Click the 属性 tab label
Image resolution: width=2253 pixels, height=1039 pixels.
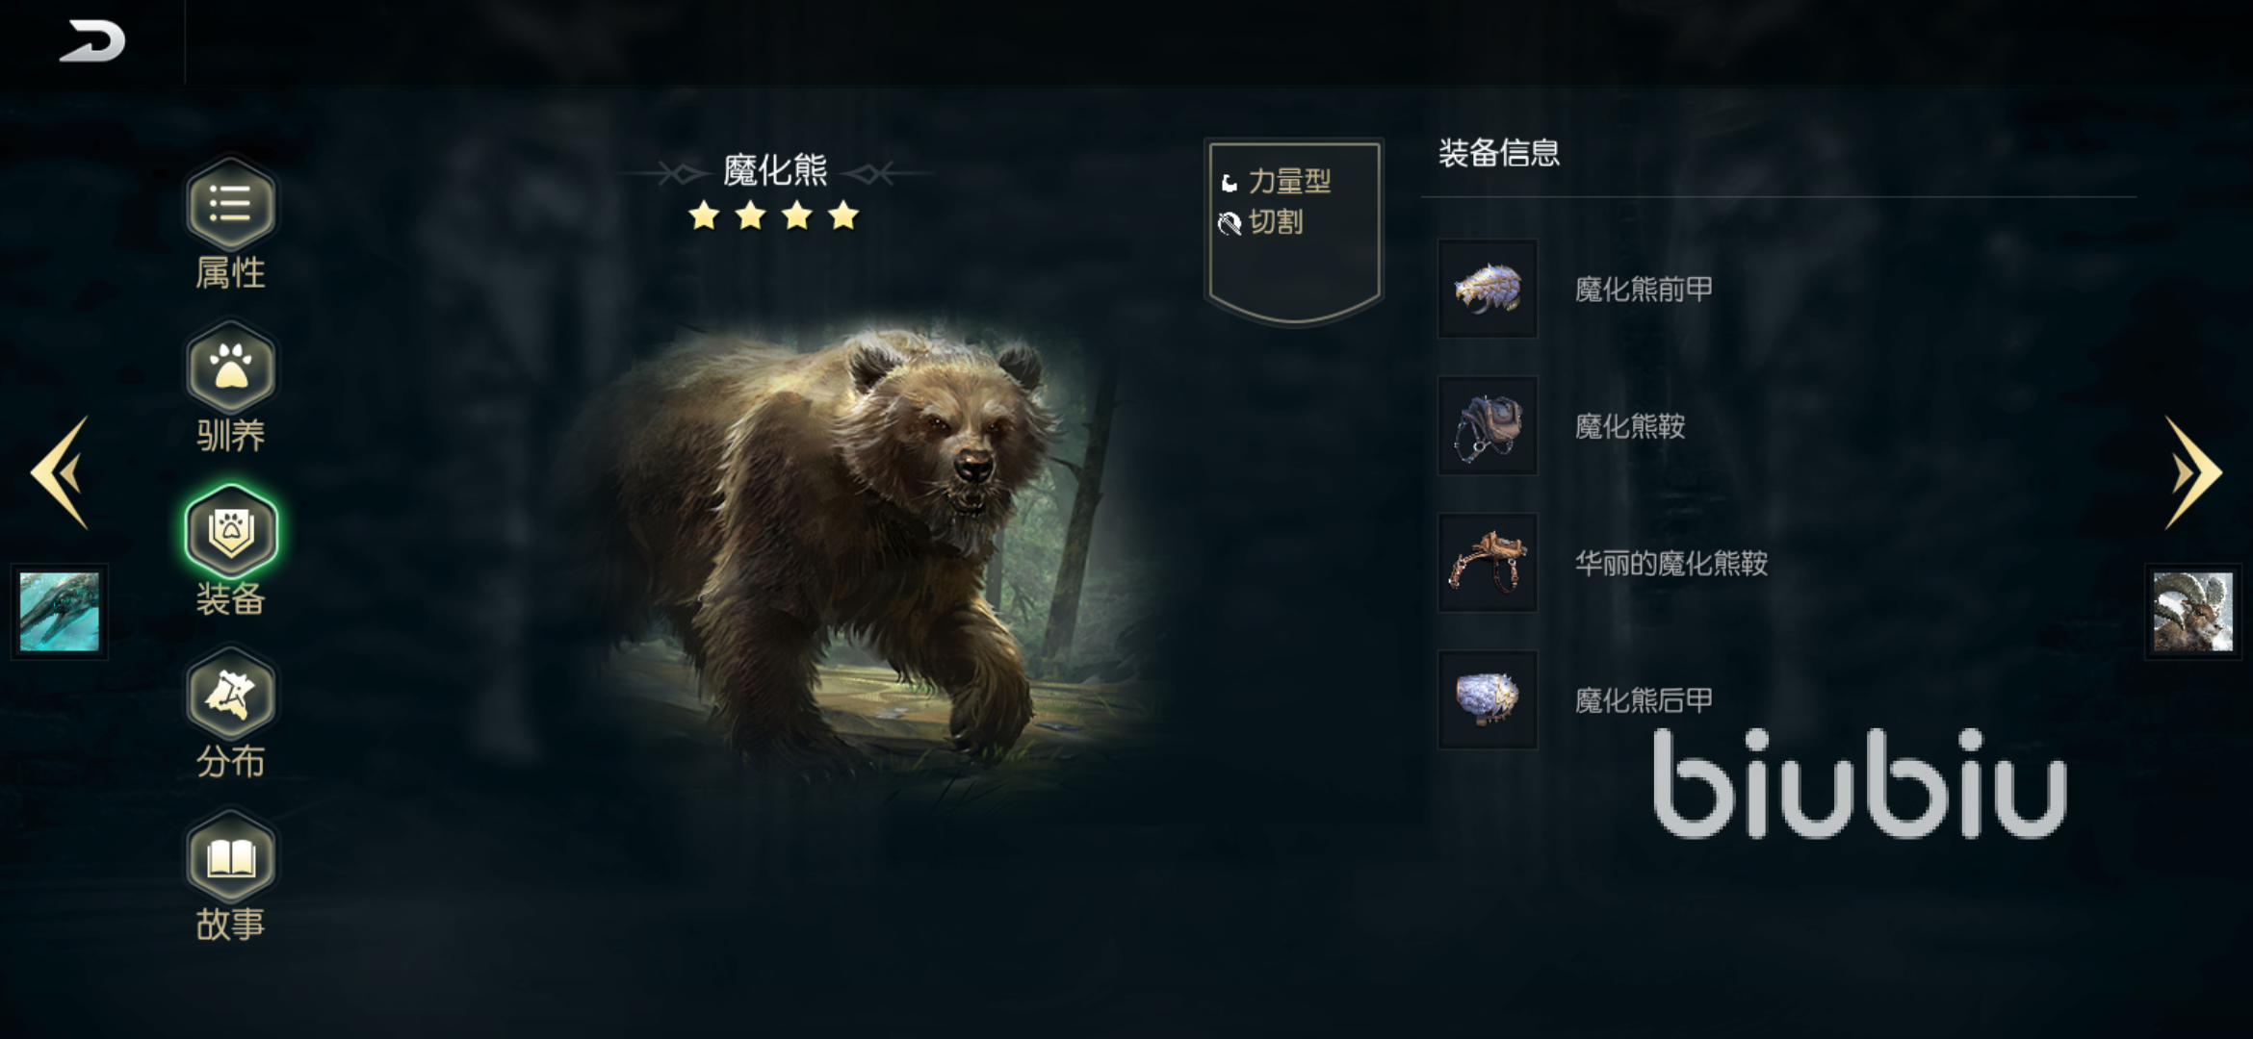click(231, 273)
